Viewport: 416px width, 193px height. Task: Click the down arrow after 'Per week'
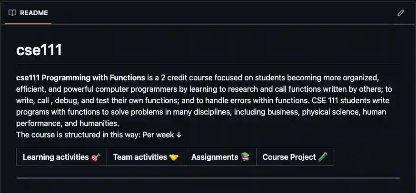179,135
